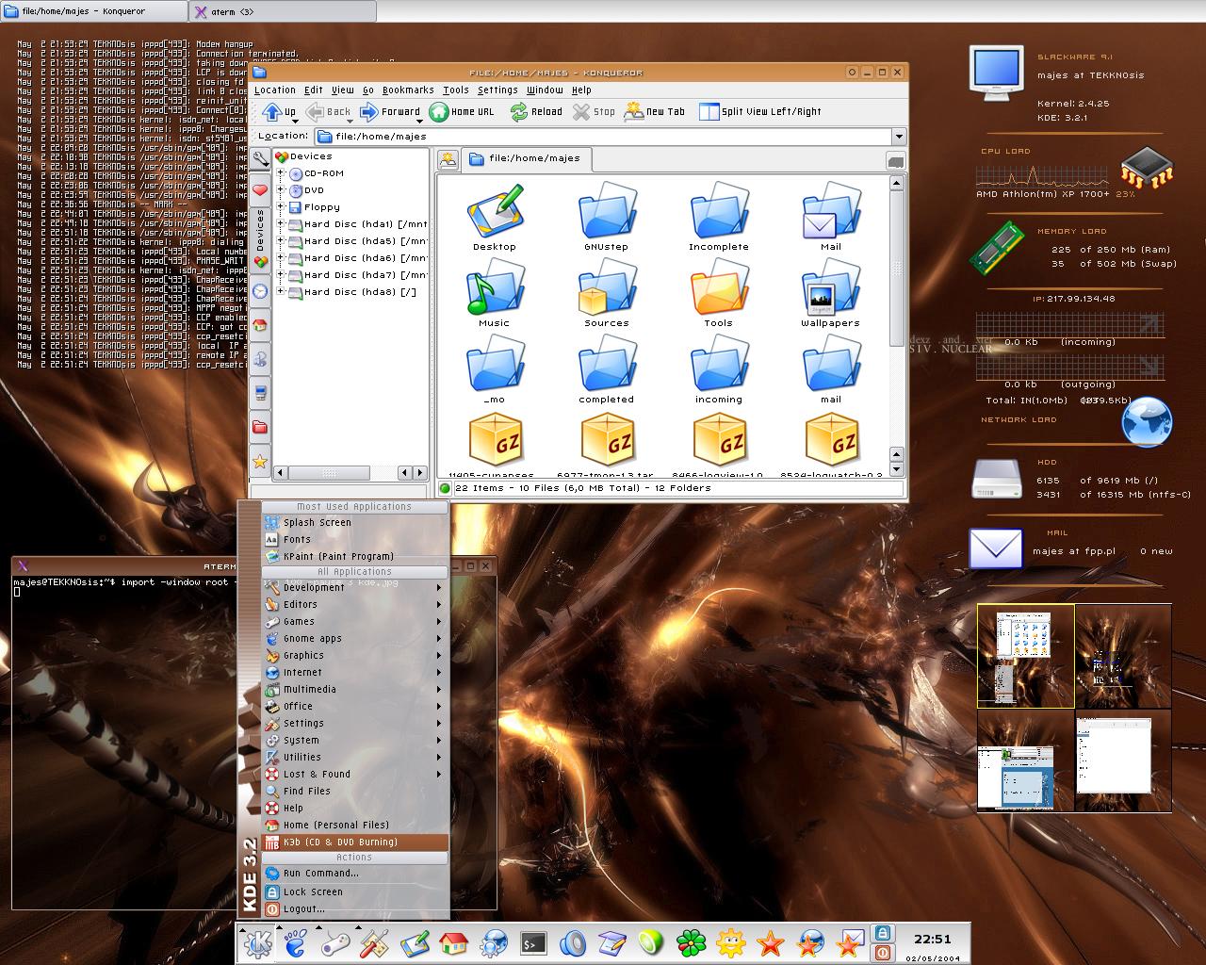The height and width of the screenshot is (965, 1206).
Task: Click the file view vertical scrollbar
Action: pos(897,325)
